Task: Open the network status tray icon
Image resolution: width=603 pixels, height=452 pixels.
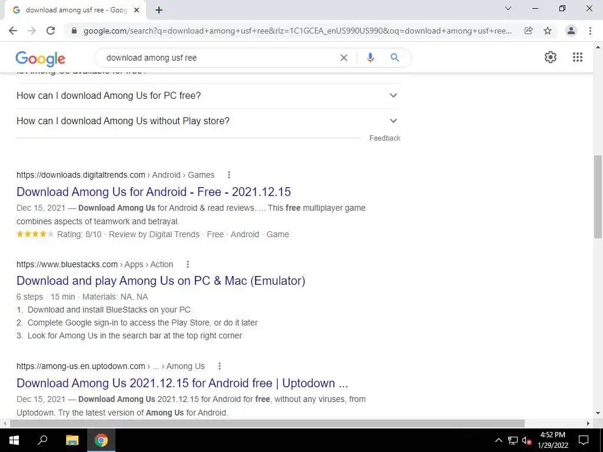Action: point(513,440)
